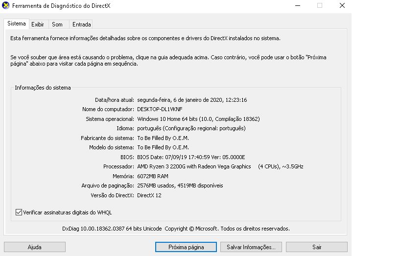Click the DirectX 12 version value

click(149, 195)
